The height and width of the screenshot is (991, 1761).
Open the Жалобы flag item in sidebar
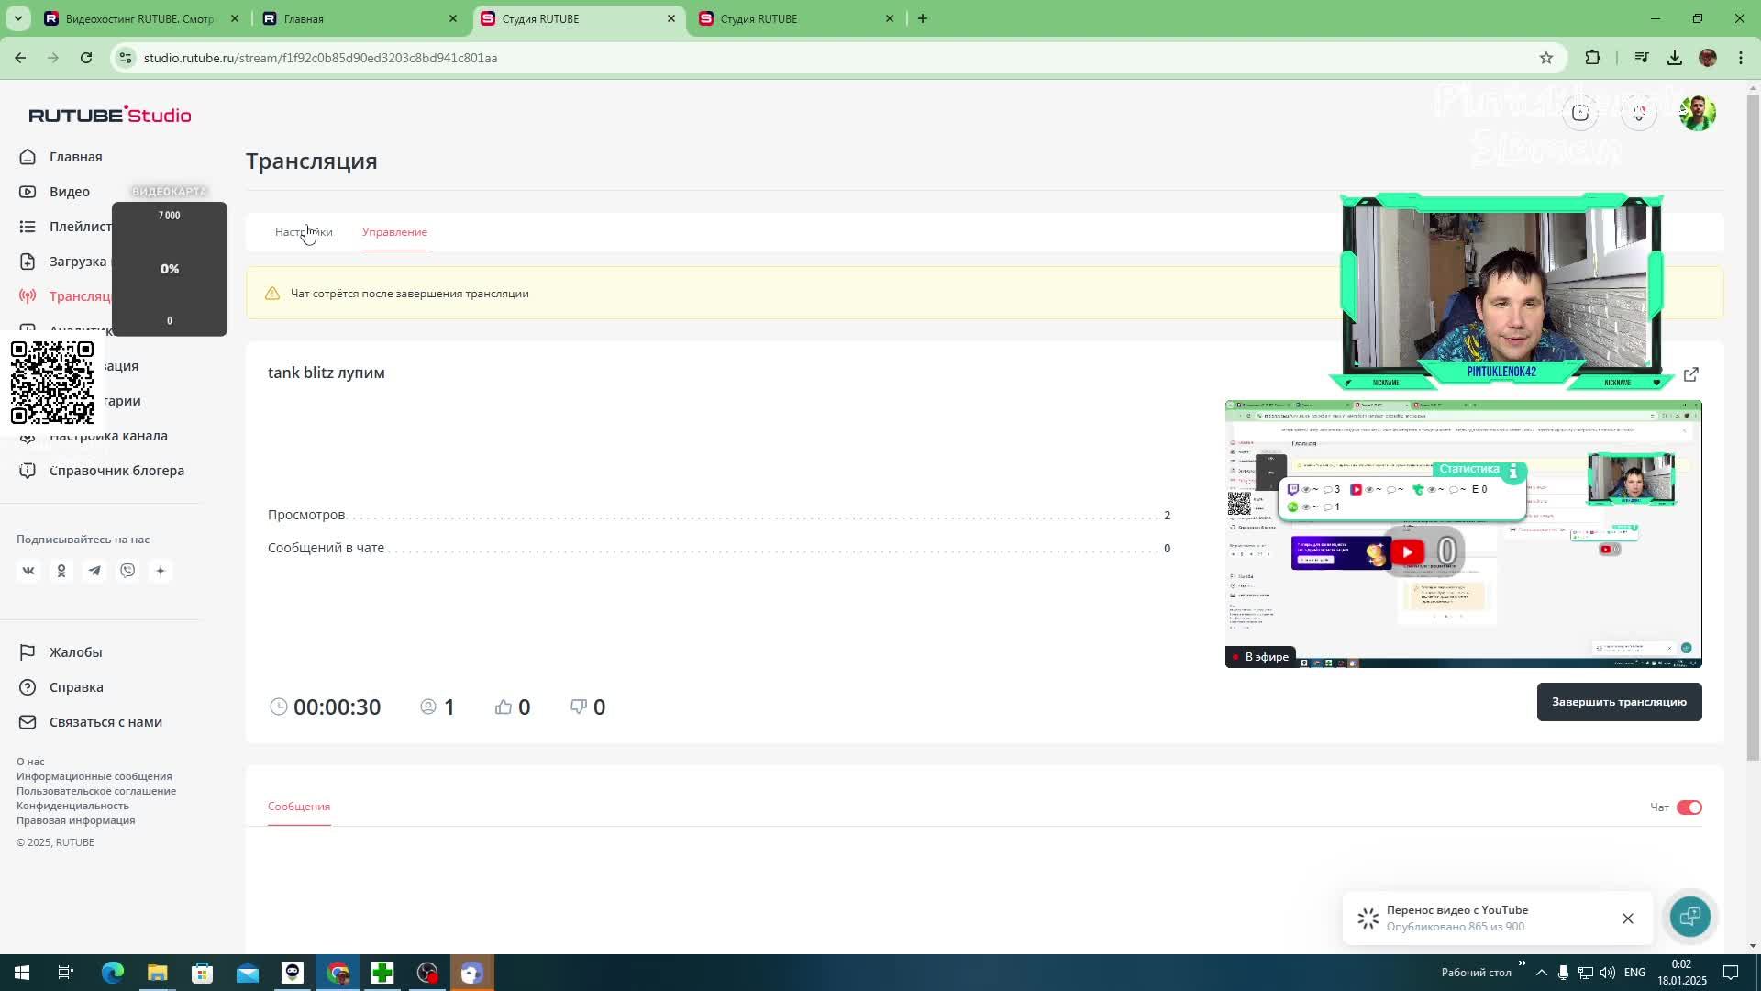(75, 652)
